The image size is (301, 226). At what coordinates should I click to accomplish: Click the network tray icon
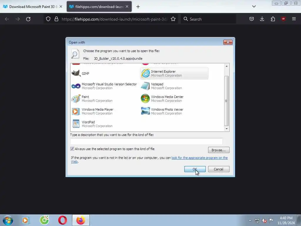(x=257, y=220)
